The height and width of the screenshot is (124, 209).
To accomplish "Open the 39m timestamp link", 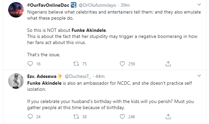I will (125, 5).
